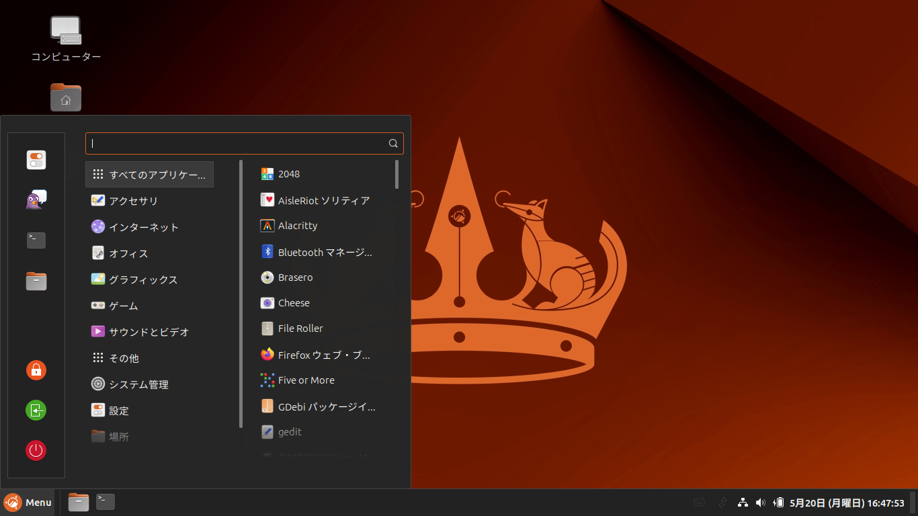Launch Firefox ウェブ・ブラウザ

pos(316,355)
